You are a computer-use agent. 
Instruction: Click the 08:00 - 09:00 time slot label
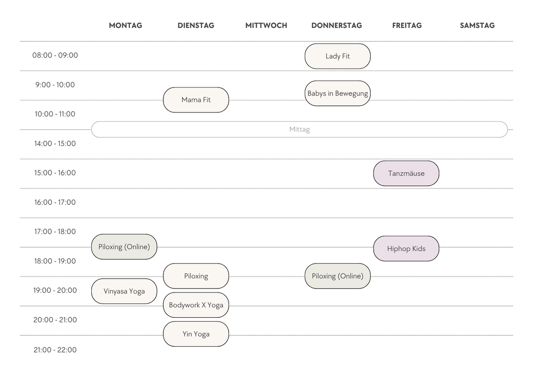click(x=55, y=55)
